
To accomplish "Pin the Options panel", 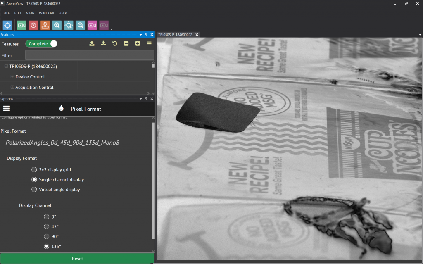I will click(146, 98).
